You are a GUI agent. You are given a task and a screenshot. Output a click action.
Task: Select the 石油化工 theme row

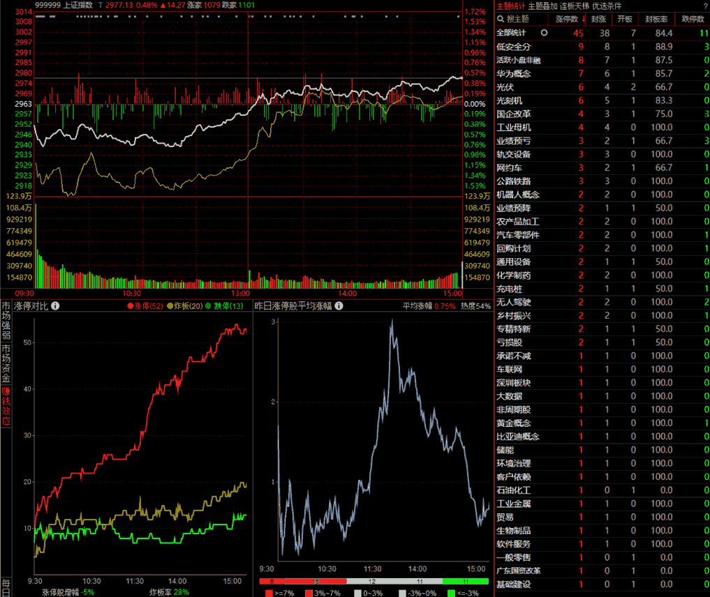(602, 490)
